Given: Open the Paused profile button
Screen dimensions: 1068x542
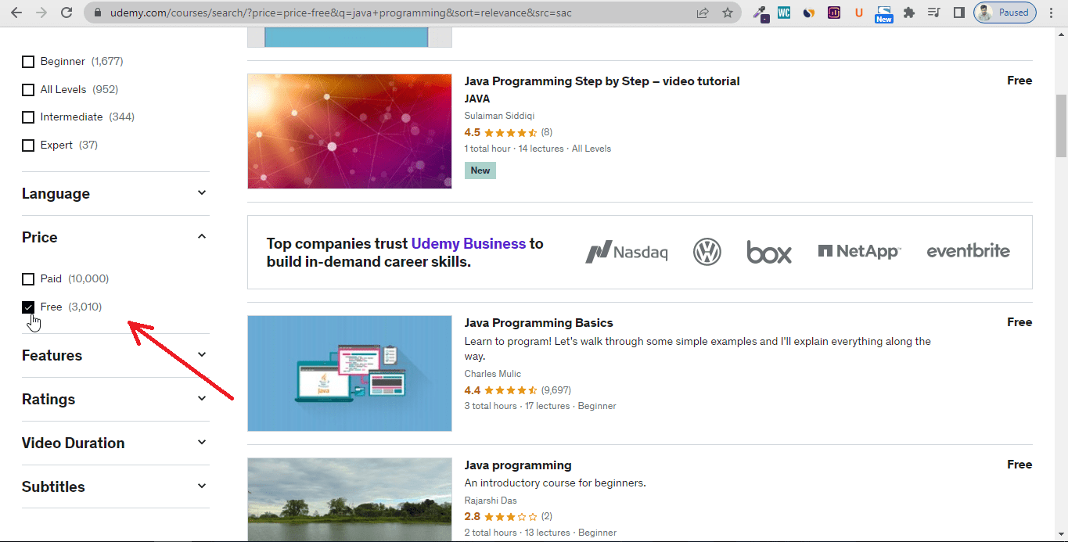Looking at the screenshot, I should [x=1005, y=13].
